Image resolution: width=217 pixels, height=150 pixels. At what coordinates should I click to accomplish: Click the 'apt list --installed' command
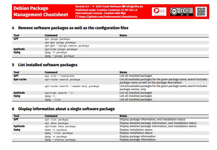[x=59, y=76]
